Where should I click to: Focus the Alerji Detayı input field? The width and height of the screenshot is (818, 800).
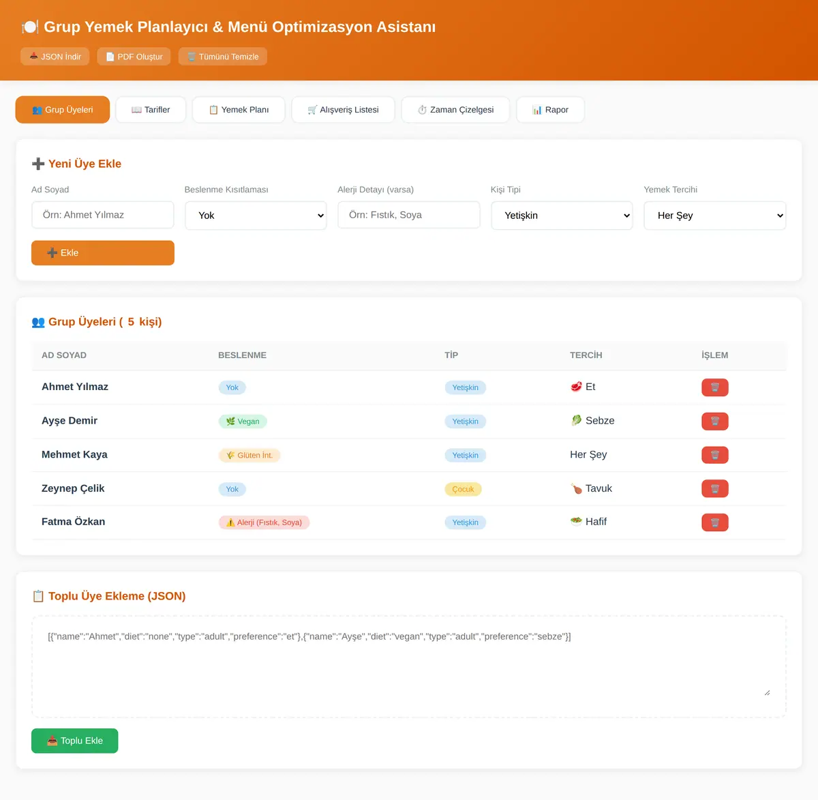click(x=409, y=215)
